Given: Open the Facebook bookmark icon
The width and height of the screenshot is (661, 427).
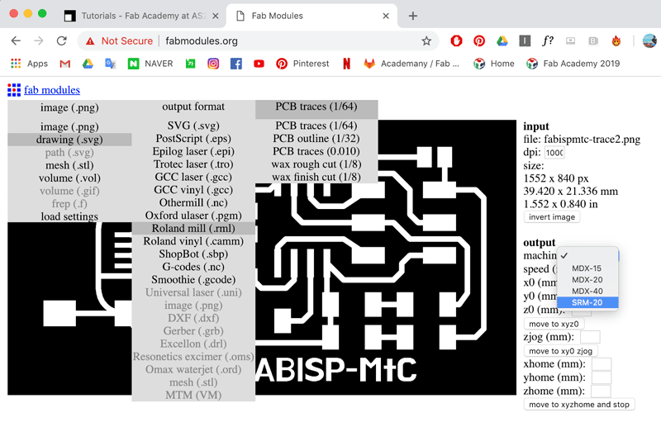Looking at the screenshot, I should (236, 64).
